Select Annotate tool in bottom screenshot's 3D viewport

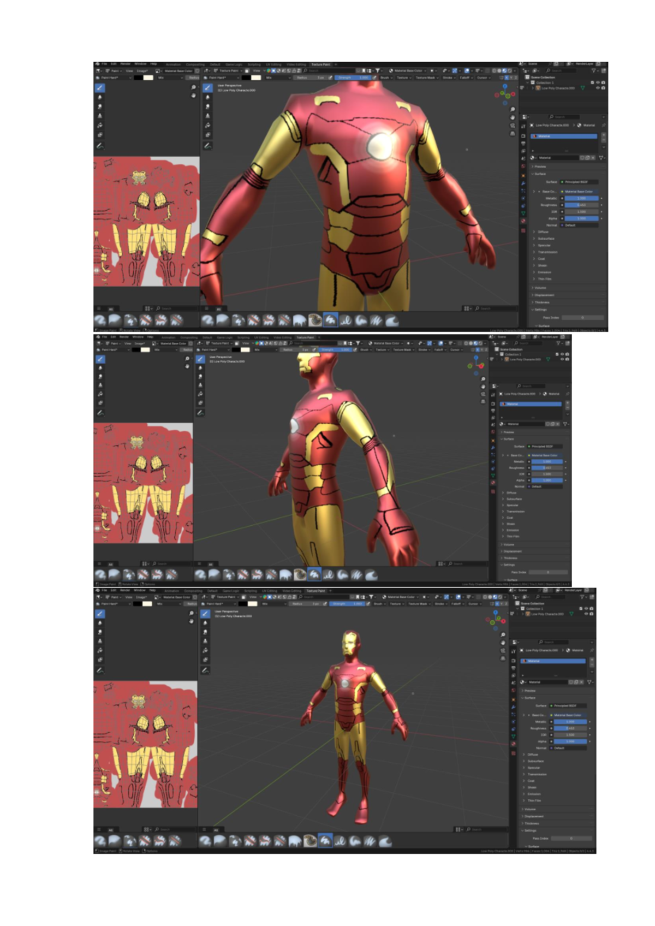pyautogui.click(x=205, y=670)
